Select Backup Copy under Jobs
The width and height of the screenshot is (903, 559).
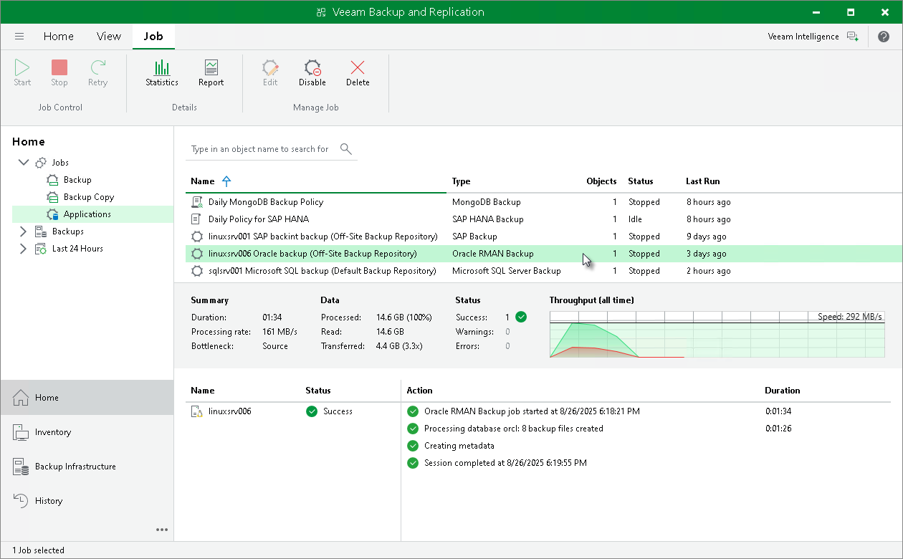pyautogui.click(x=88, y=197)
